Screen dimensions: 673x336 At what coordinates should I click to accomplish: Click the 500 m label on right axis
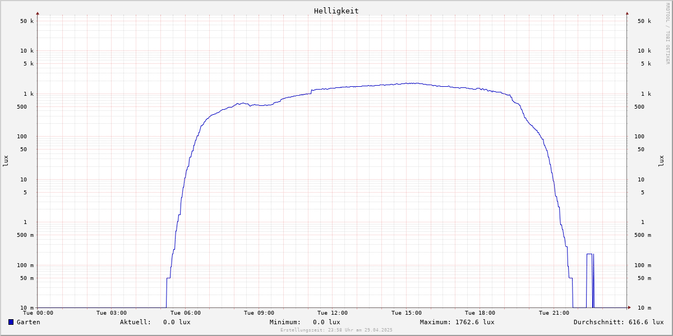(x=643, y=235)
